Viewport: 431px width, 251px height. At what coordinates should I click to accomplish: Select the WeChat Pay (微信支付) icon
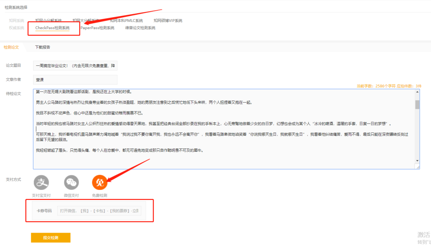point(71,182)
